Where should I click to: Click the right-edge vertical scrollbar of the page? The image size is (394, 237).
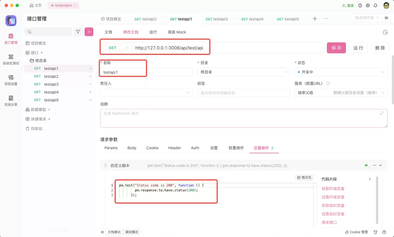tap(392, 80)
